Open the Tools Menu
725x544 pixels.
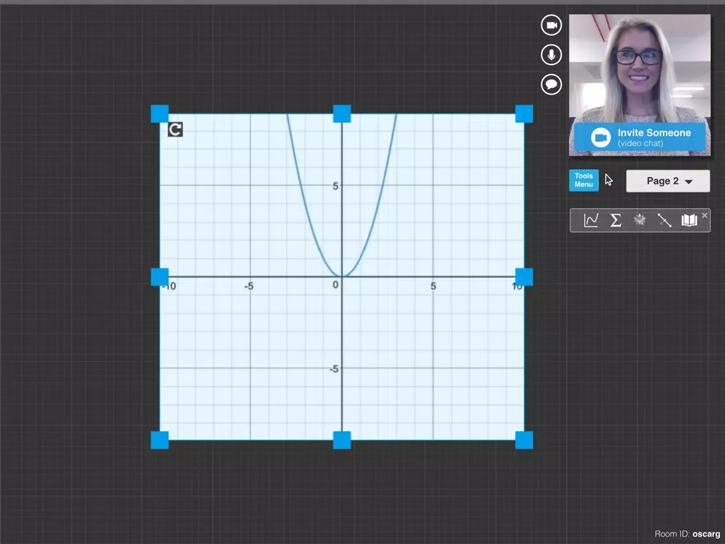coord(583,181)
